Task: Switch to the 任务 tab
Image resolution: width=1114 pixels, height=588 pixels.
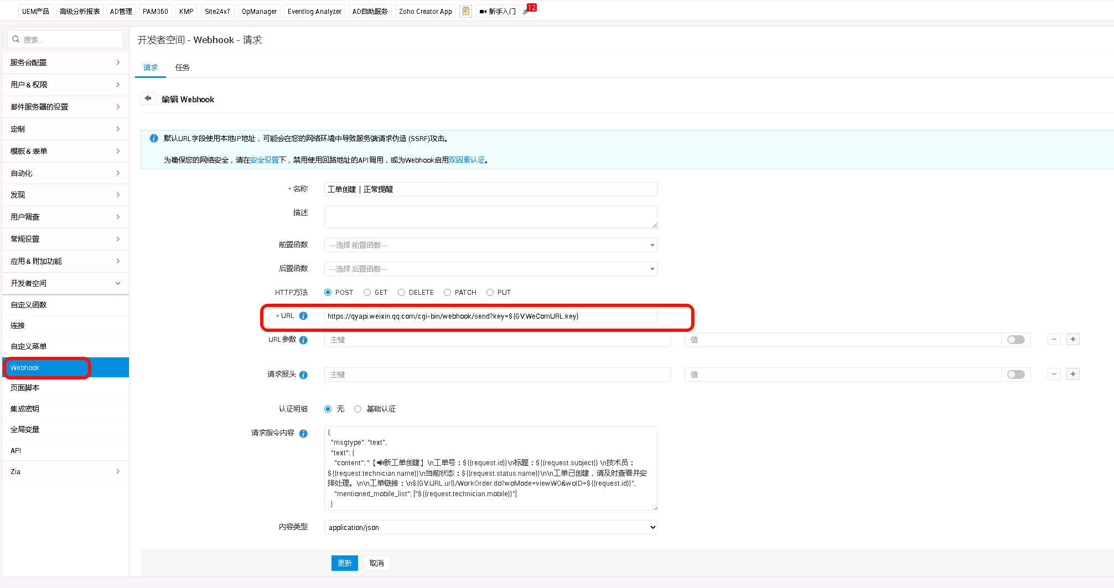Action: click(x=182, y=67)
